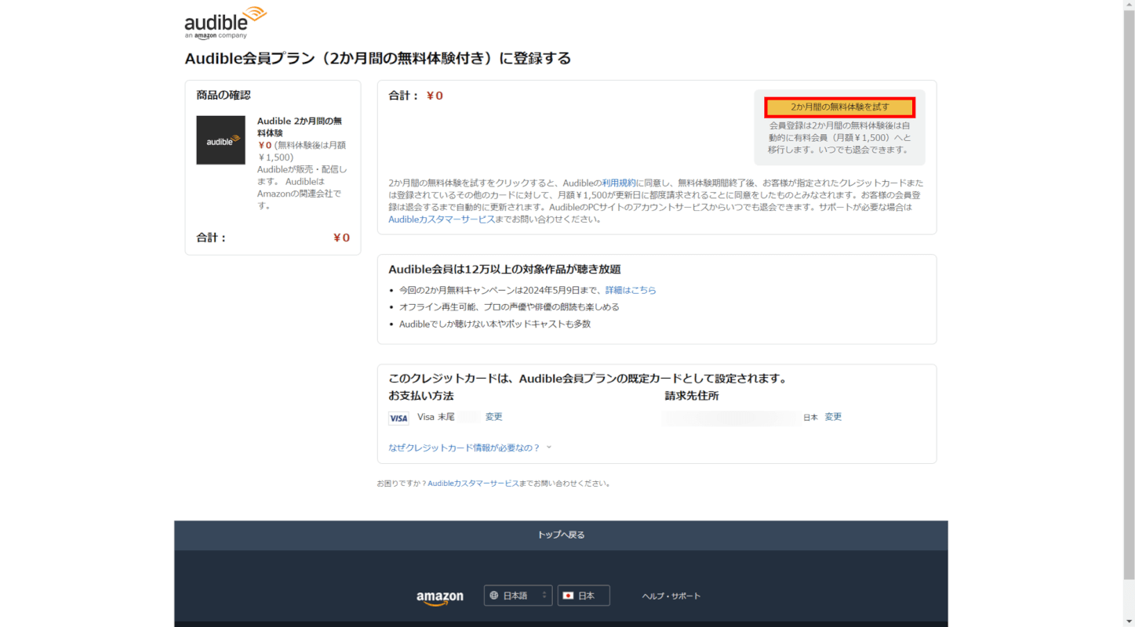Click the chevron beside なぜクレジットカード情報が必要なの？
The width and height of the screenshot is (1135, 627).
tap(549, 448)
